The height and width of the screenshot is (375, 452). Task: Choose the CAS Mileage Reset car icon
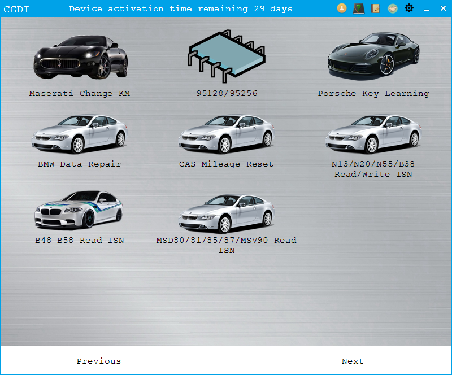coord(227,134)
